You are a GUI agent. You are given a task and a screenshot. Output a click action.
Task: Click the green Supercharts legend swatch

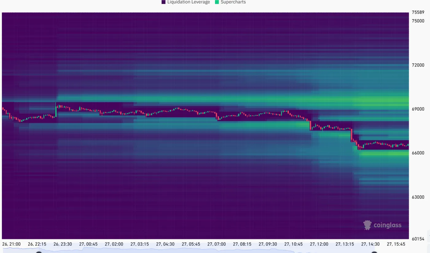tap(217, 2)
